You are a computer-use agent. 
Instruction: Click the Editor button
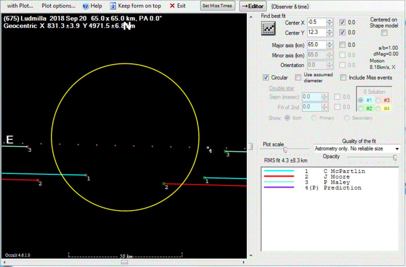[253, 6]
